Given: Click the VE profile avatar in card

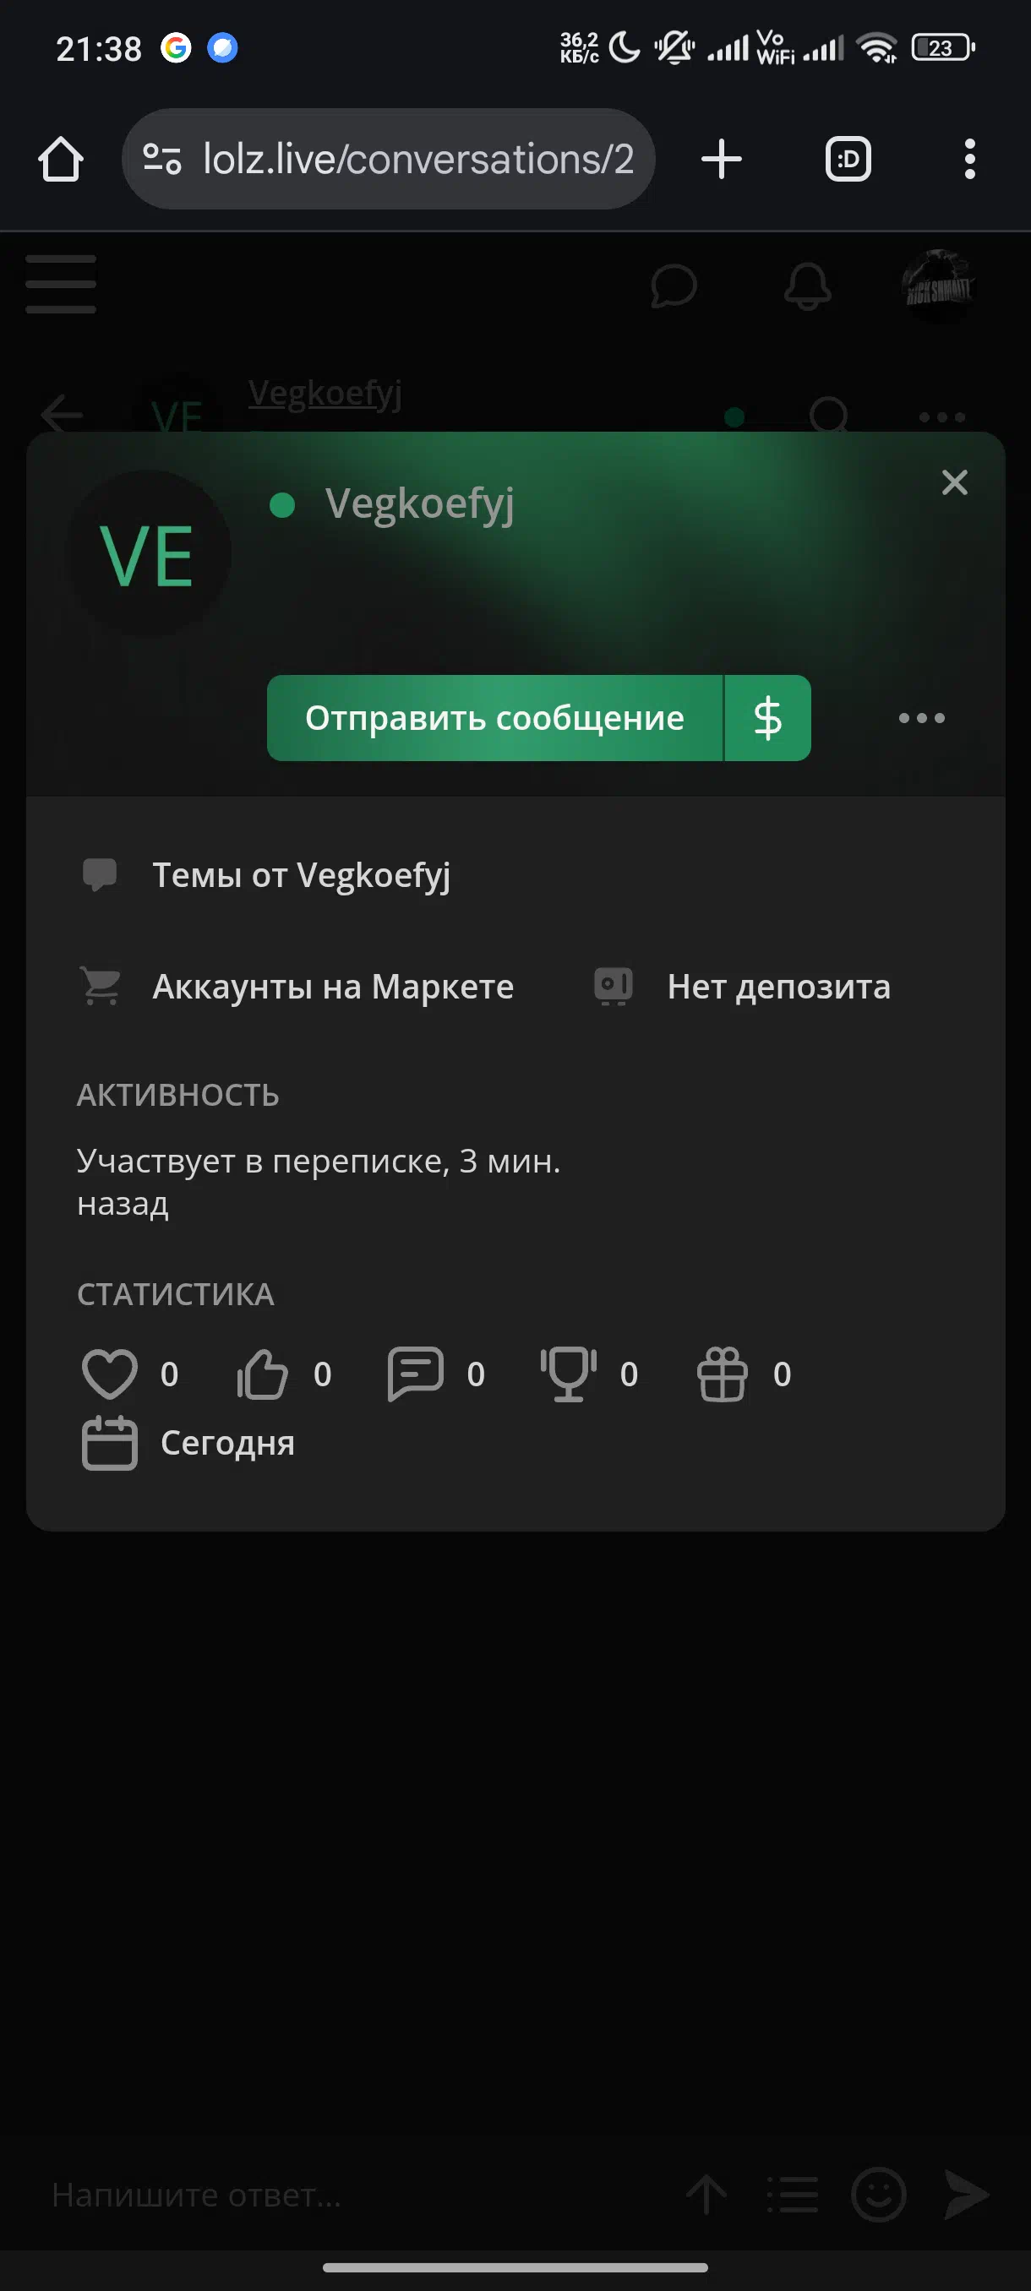Looking at the screenshot, I should point(148,554).
